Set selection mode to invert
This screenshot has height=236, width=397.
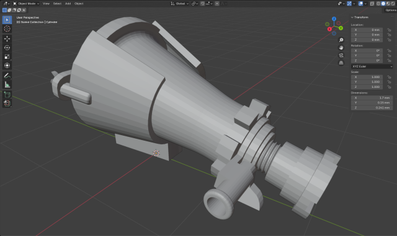[x=19, y=10]
